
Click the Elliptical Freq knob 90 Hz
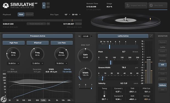[x=37, y=54]
